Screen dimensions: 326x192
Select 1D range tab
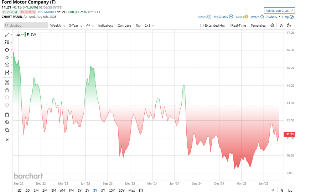pyautogui.click(x=19, y=190)
